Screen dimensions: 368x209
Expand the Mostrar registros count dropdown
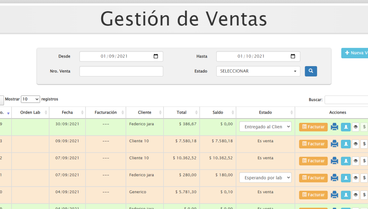31,99
